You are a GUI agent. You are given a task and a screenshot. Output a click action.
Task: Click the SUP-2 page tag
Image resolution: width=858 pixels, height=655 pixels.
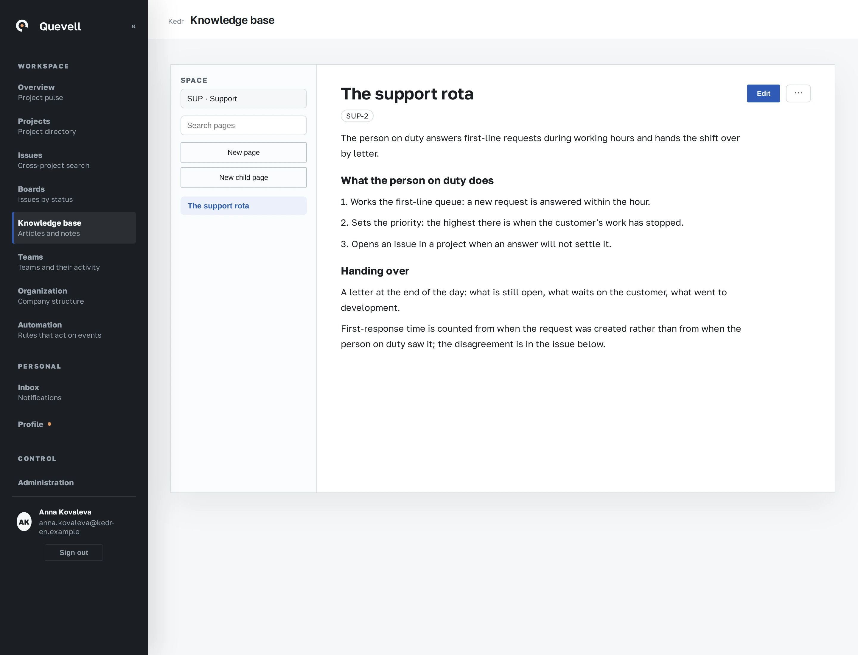(x=357, y=116)
